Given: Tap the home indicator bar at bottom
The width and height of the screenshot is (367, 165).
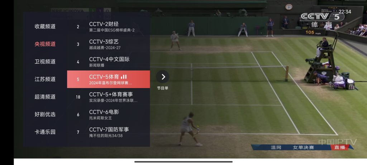Looking at the screenshot, I should (183, 161).
